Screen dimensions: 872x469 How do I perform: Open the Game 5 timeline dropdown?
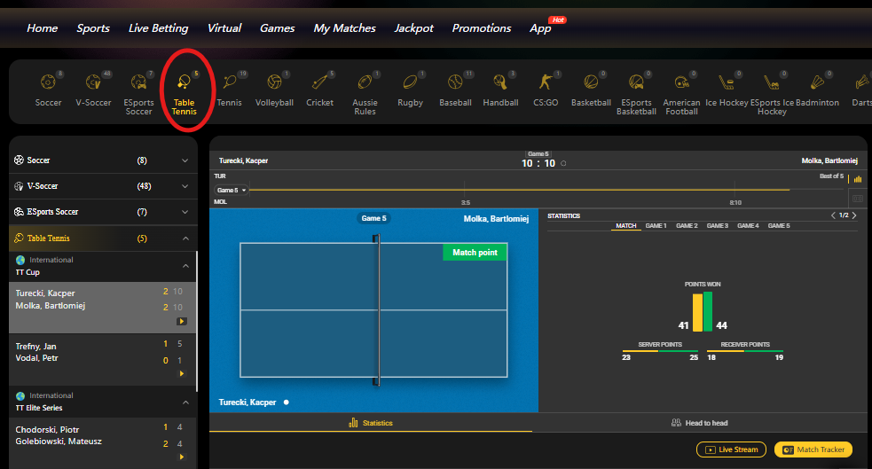[x=232, y=190]
